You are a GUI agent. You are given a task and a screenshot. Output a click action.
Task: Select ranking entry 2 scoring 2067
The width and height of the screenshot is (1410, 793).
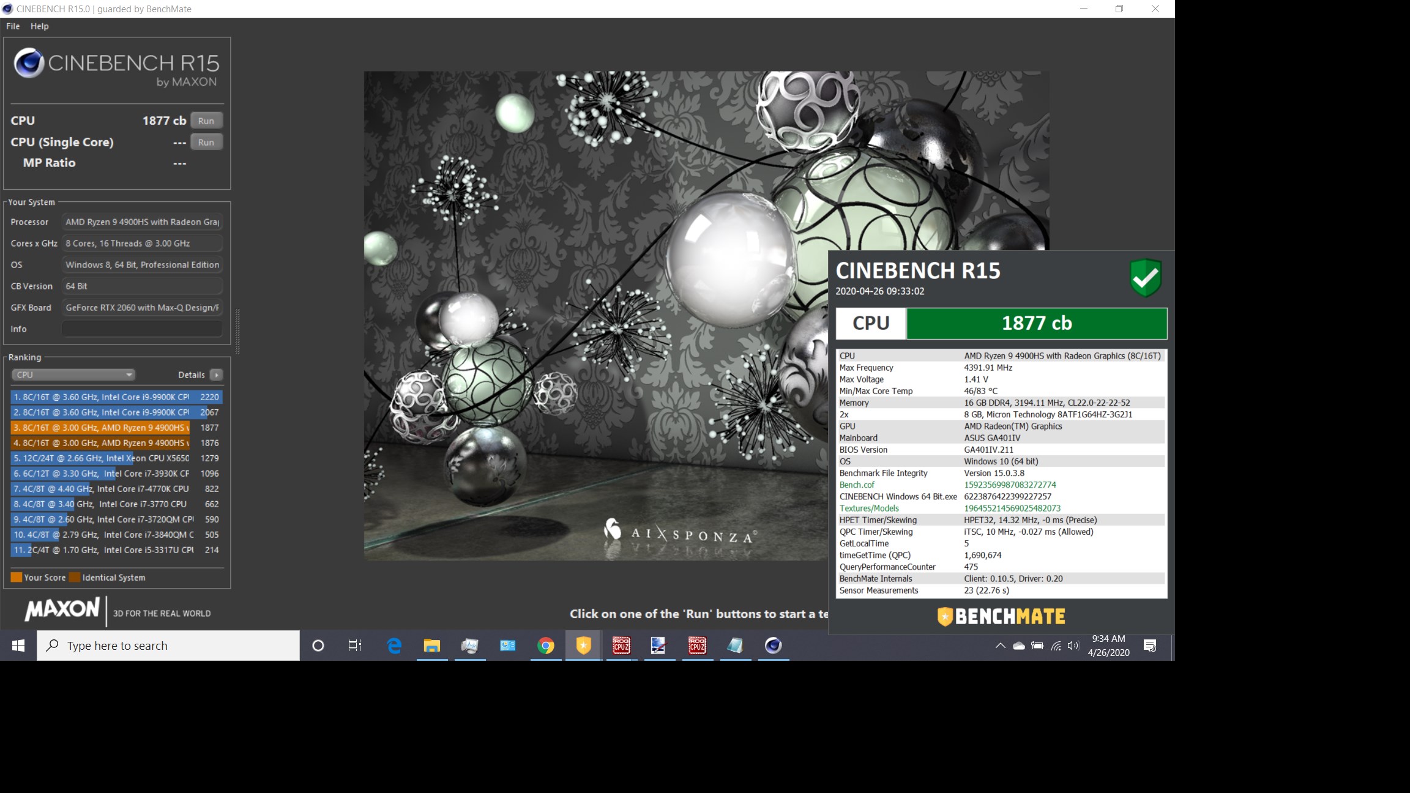click(116, 412)
